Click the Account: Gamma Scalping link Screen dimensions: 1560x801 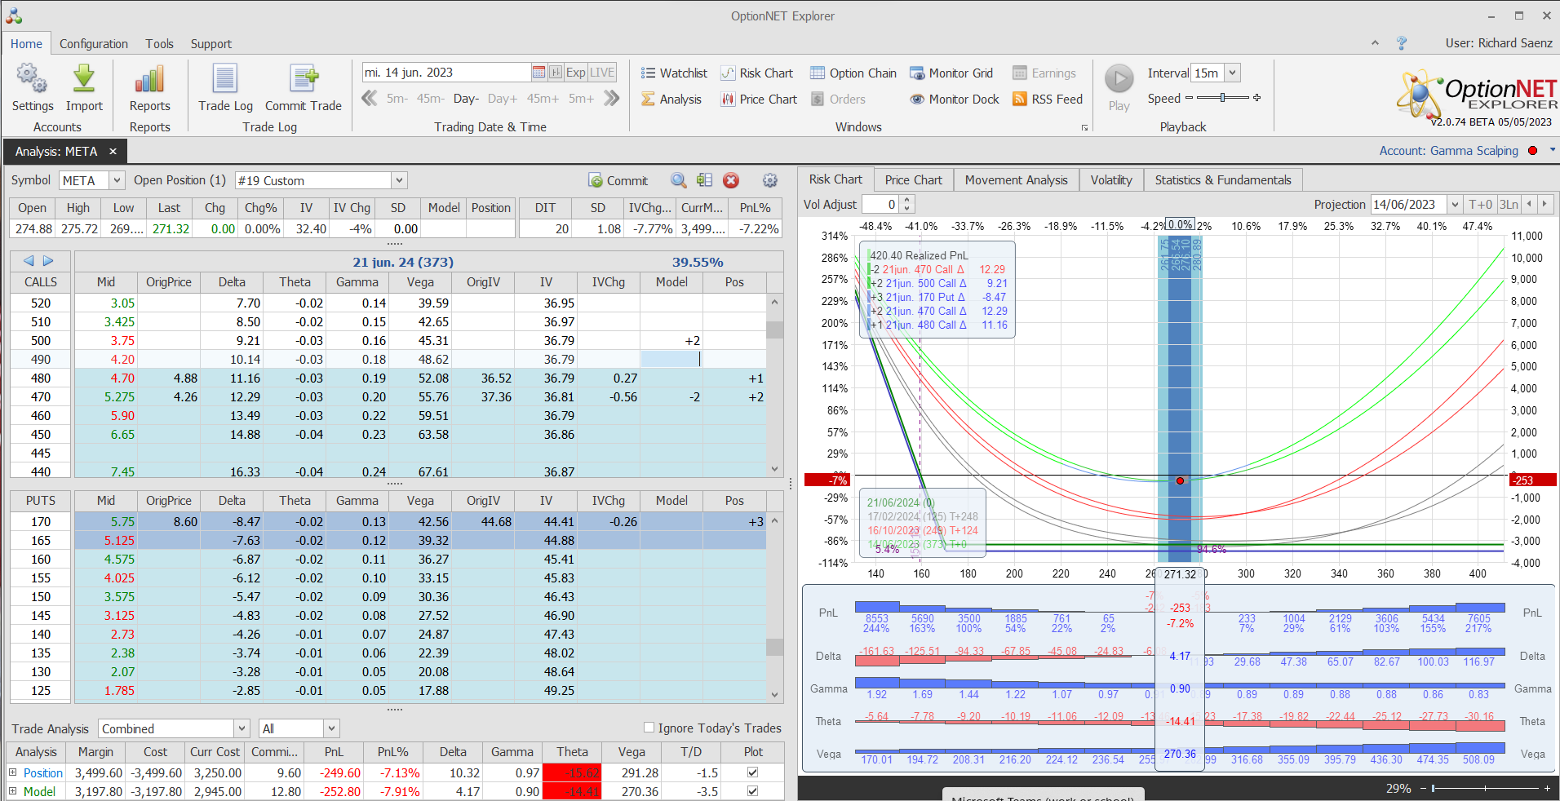point(1448,151)
